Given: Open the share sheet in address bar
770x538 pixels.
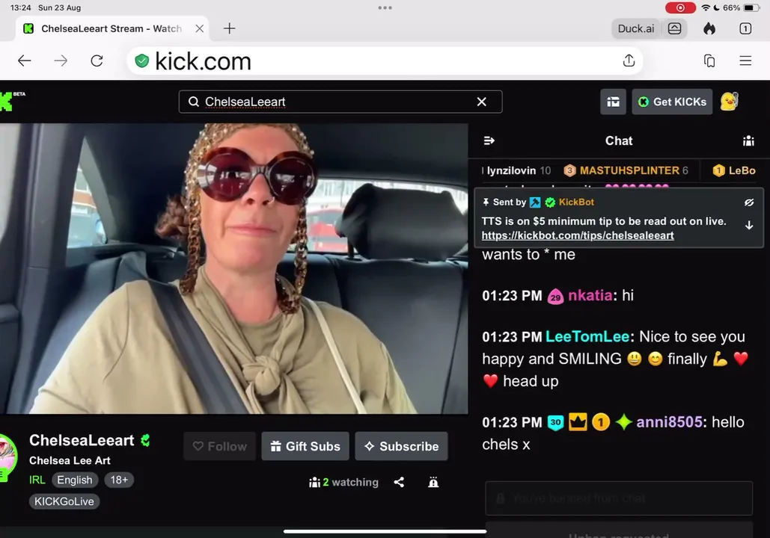Looking at the screenshot, I should coord(629,61).
